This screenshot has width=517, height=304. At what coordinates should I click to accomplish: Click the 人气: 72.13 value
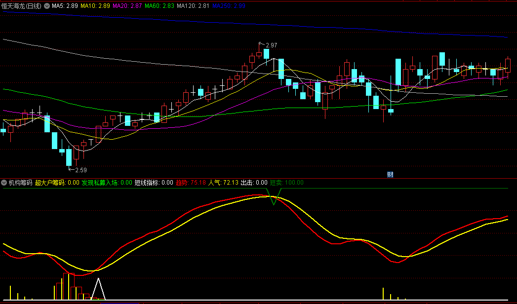223,183
